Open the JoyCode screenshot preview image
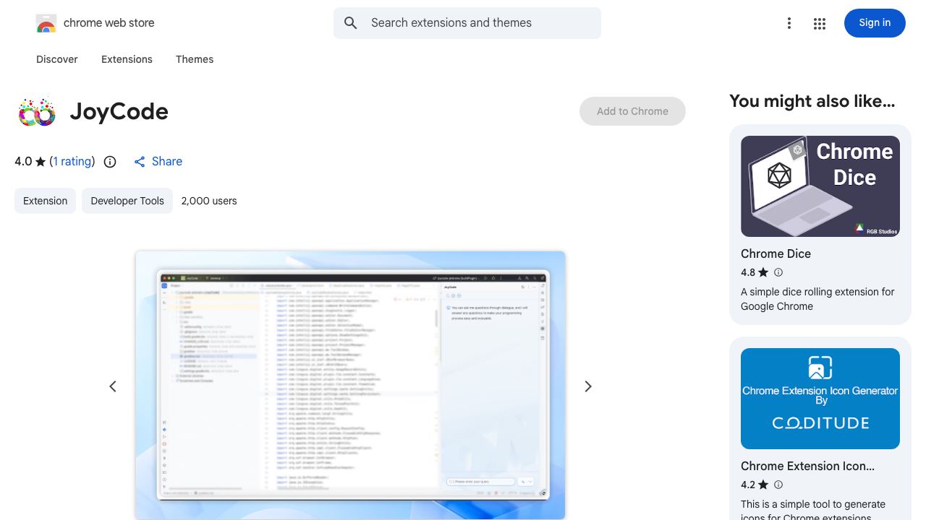 click(x=350, y=385)
